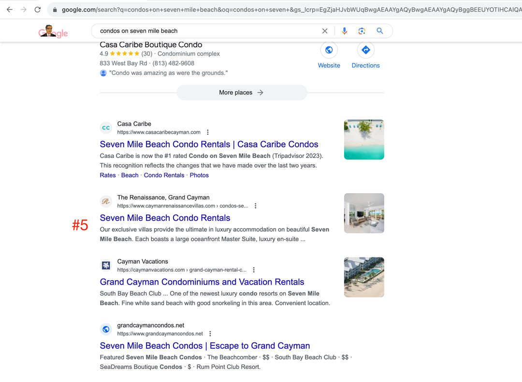Expand the More places list
Viewport: 522px width, 382px height.
click(x=242, y=93)
